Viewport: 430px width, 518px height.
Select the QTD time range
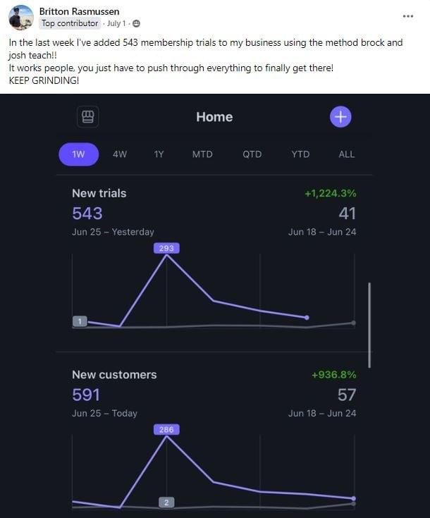pyautogui.click(x=252, y=154)
